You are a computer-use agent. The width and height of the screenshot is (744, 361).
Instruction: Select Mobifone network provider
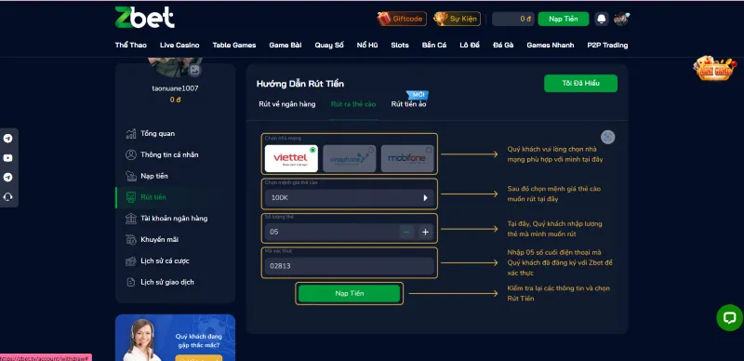click(x=407, y=159)
